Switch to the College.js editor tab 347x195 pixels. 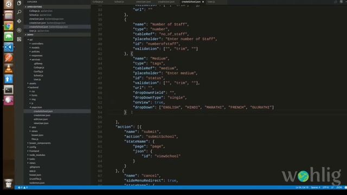(98, 2)
